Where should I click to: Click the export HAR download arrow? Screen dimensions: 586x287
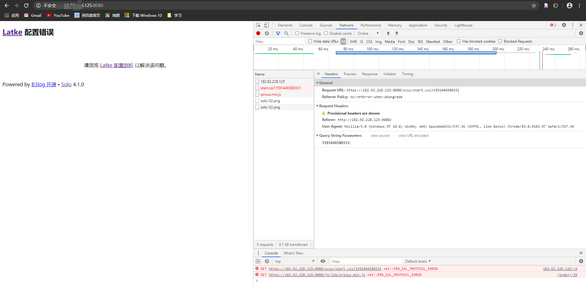(396, 33)
